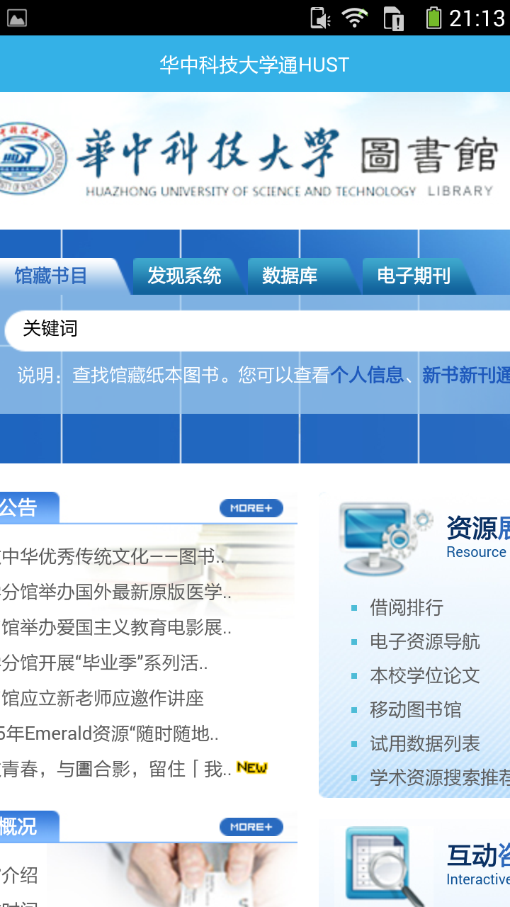
Task: Tap the SIM card alert icon
Action: click(x=394, y=18)
